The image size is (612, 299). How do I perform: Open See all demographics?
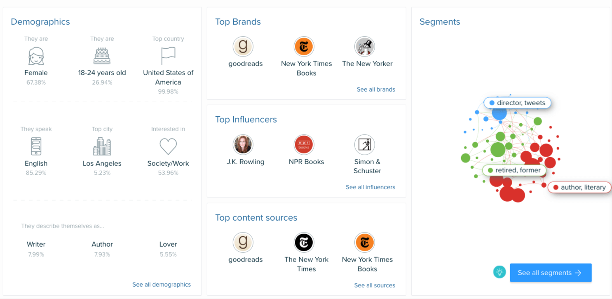(162, 285)
